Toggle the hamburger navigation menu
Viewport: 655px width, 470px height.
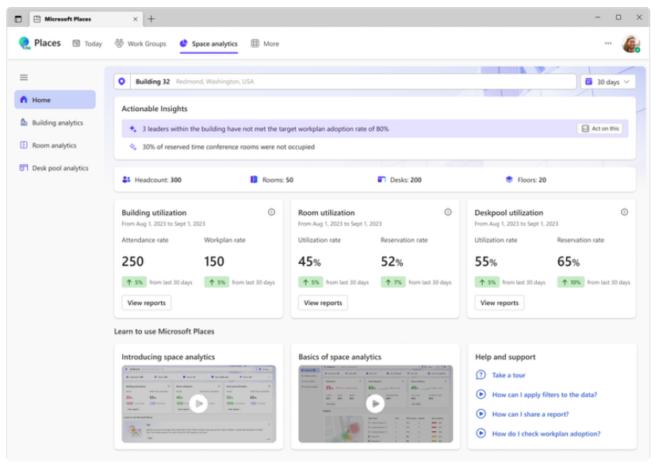click(x=24, y=77)
